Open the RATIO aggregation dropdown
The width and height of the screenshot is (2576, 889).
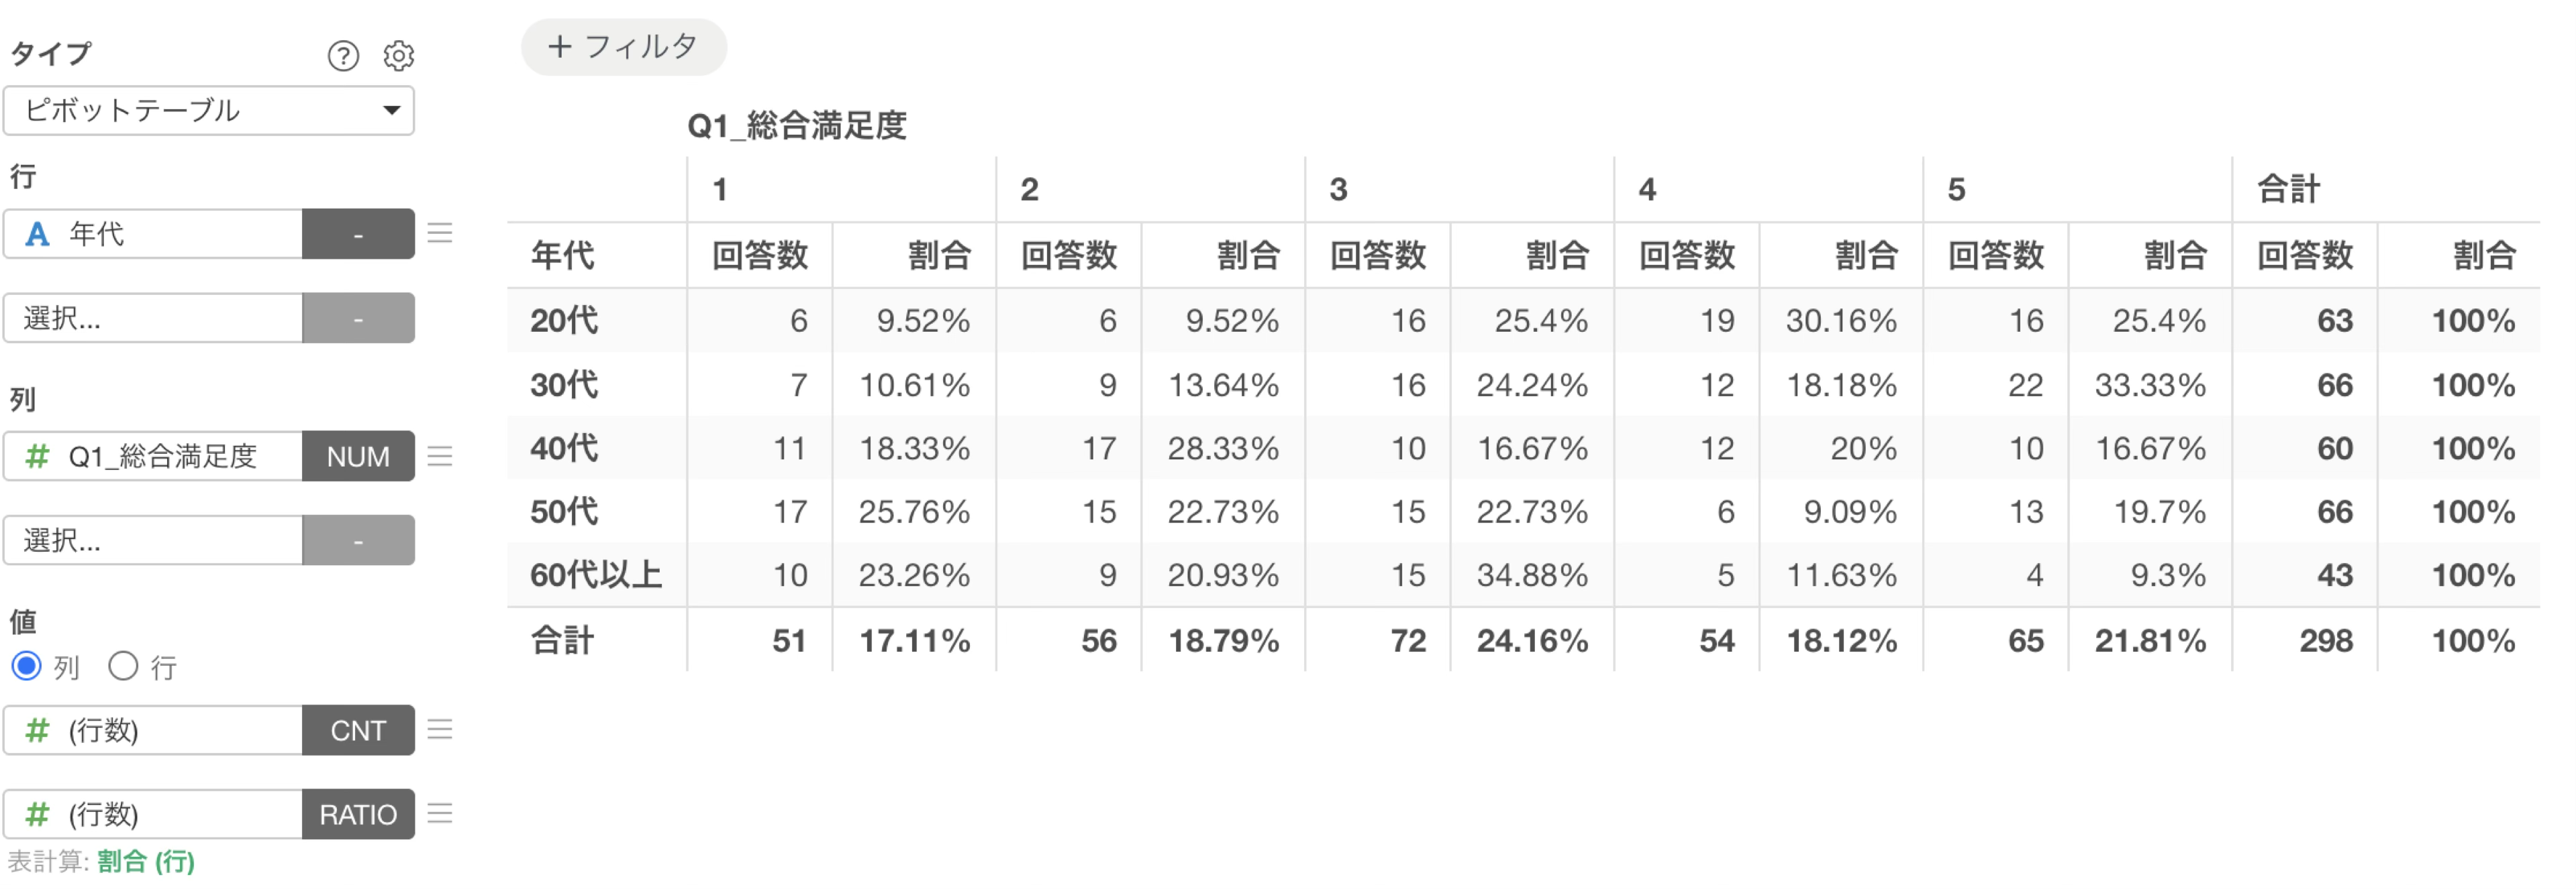[x=358, y=814]
